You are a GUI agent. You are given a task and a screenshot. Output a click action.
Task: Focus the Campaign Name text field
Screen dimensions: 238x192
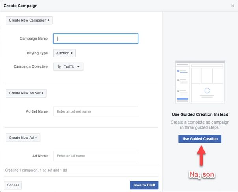(96, 39)
